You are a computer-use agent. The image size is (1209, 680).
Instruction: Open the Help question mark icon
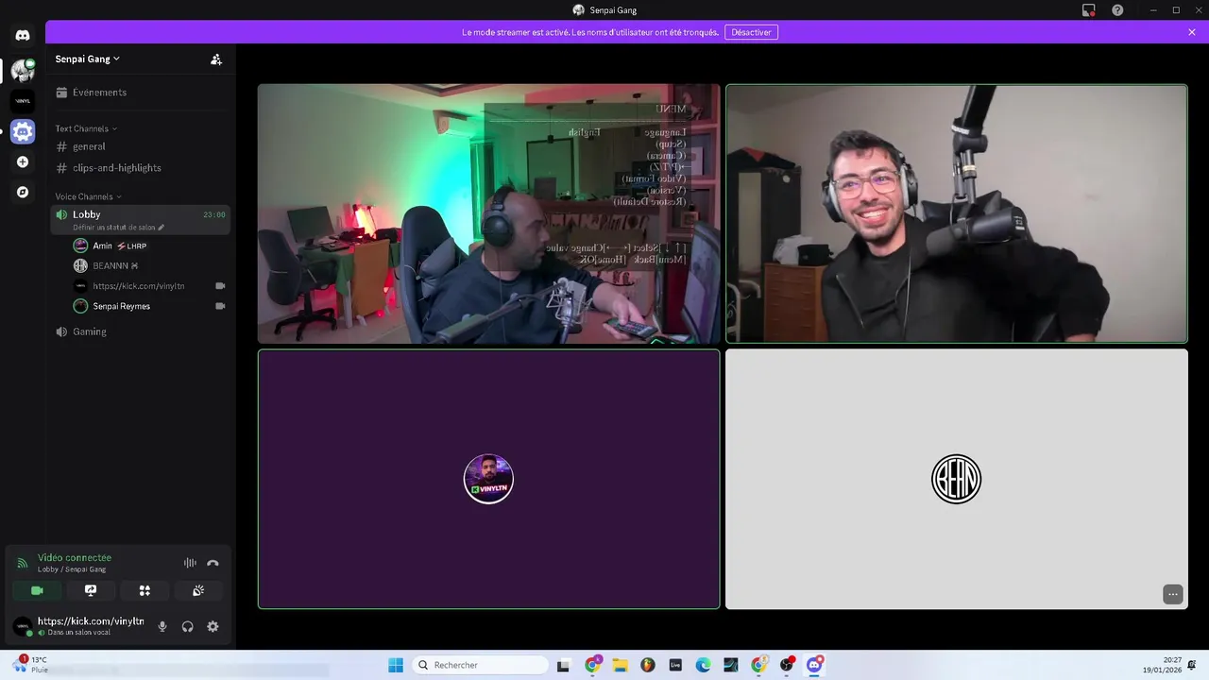pos(1117,10)
